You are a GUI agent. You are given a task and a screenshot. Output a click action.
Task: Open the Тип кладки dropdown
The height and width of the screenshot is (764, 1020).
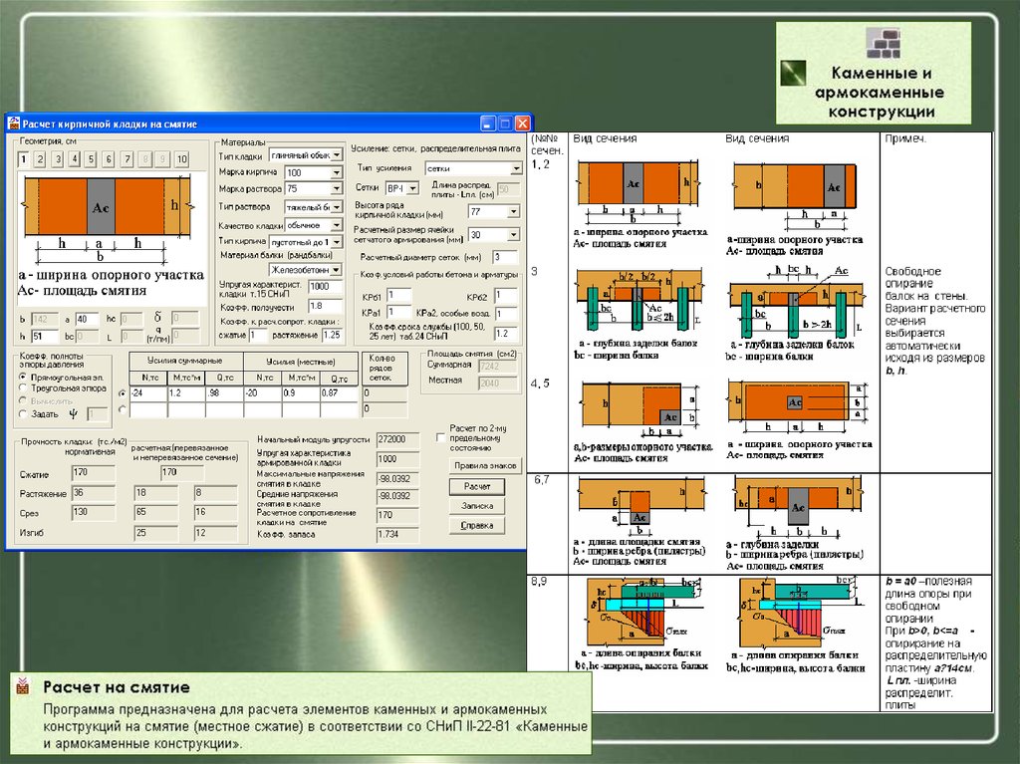point(337,155)
